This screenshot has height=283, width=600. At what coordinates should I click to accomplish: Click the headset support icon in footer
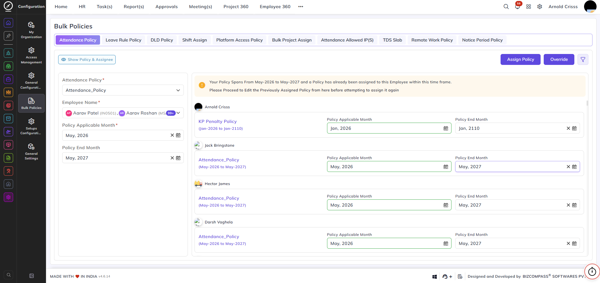click(x=445, y=276)
